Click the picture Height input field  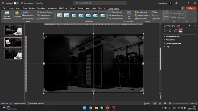[181, 13]
